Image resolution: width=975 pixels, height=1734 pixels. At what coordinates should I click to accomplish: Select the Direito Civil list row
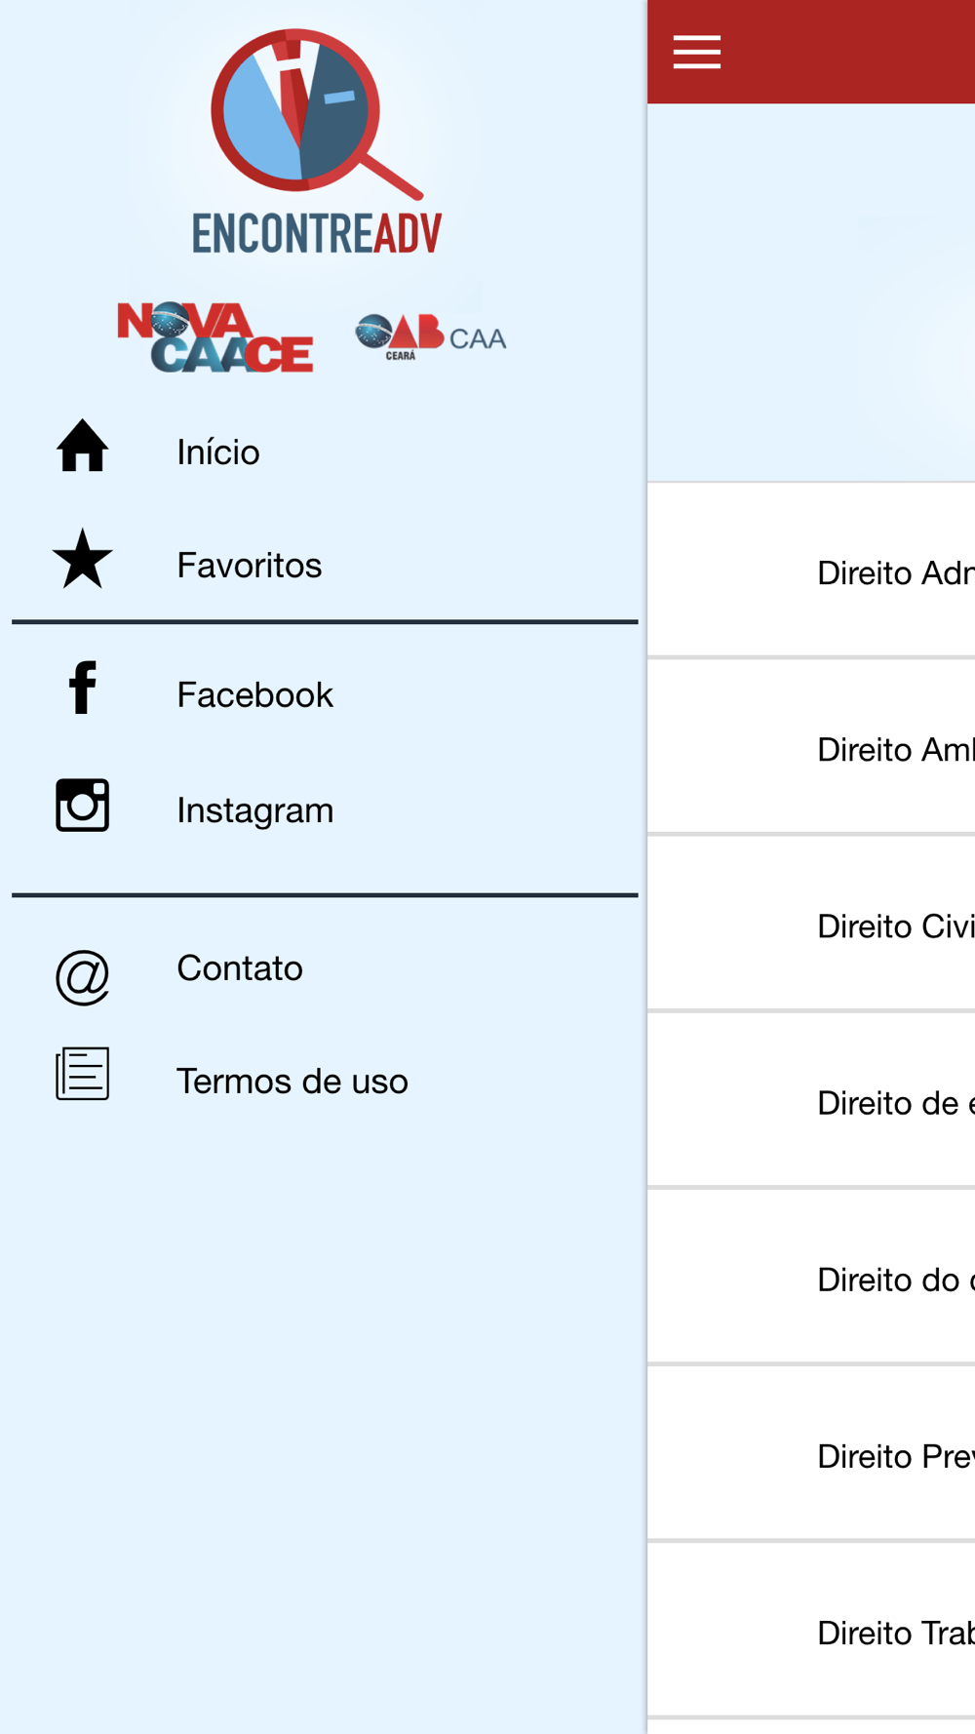[811, 926]
